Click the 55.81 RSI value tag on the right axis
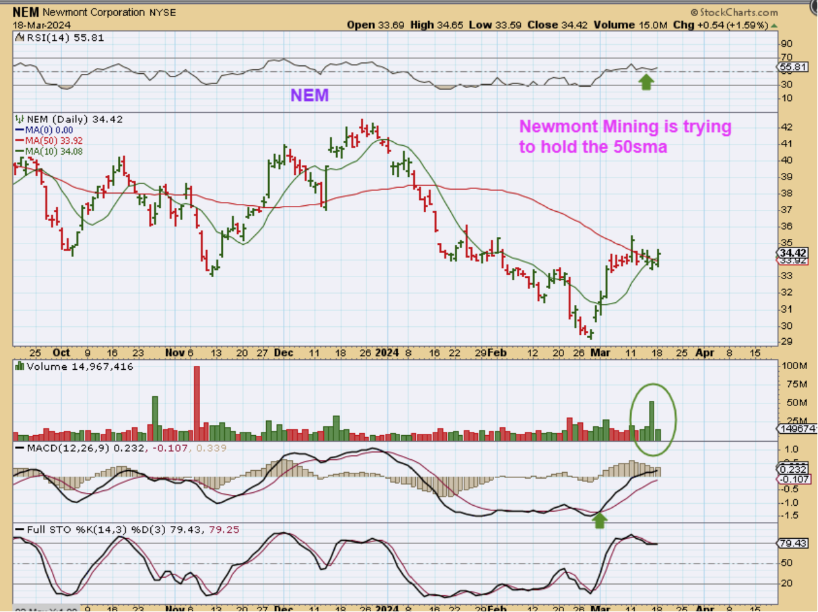 792,67
